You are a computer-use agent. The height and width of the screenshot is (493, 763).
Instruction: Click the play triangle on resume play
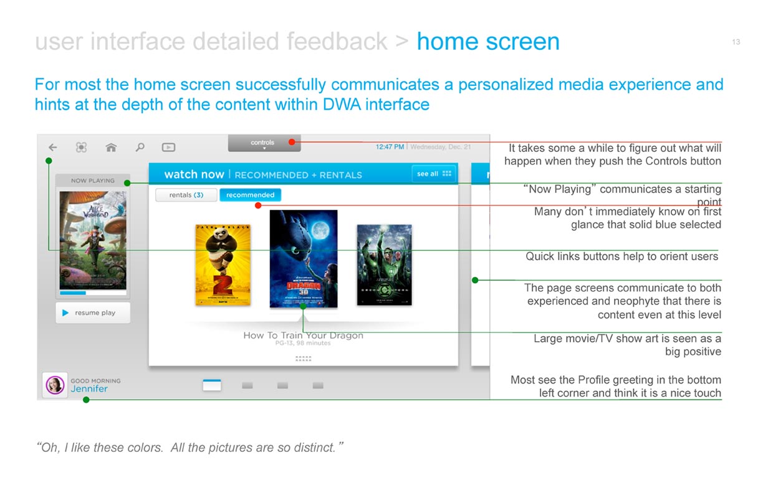[x=65, y=312]
